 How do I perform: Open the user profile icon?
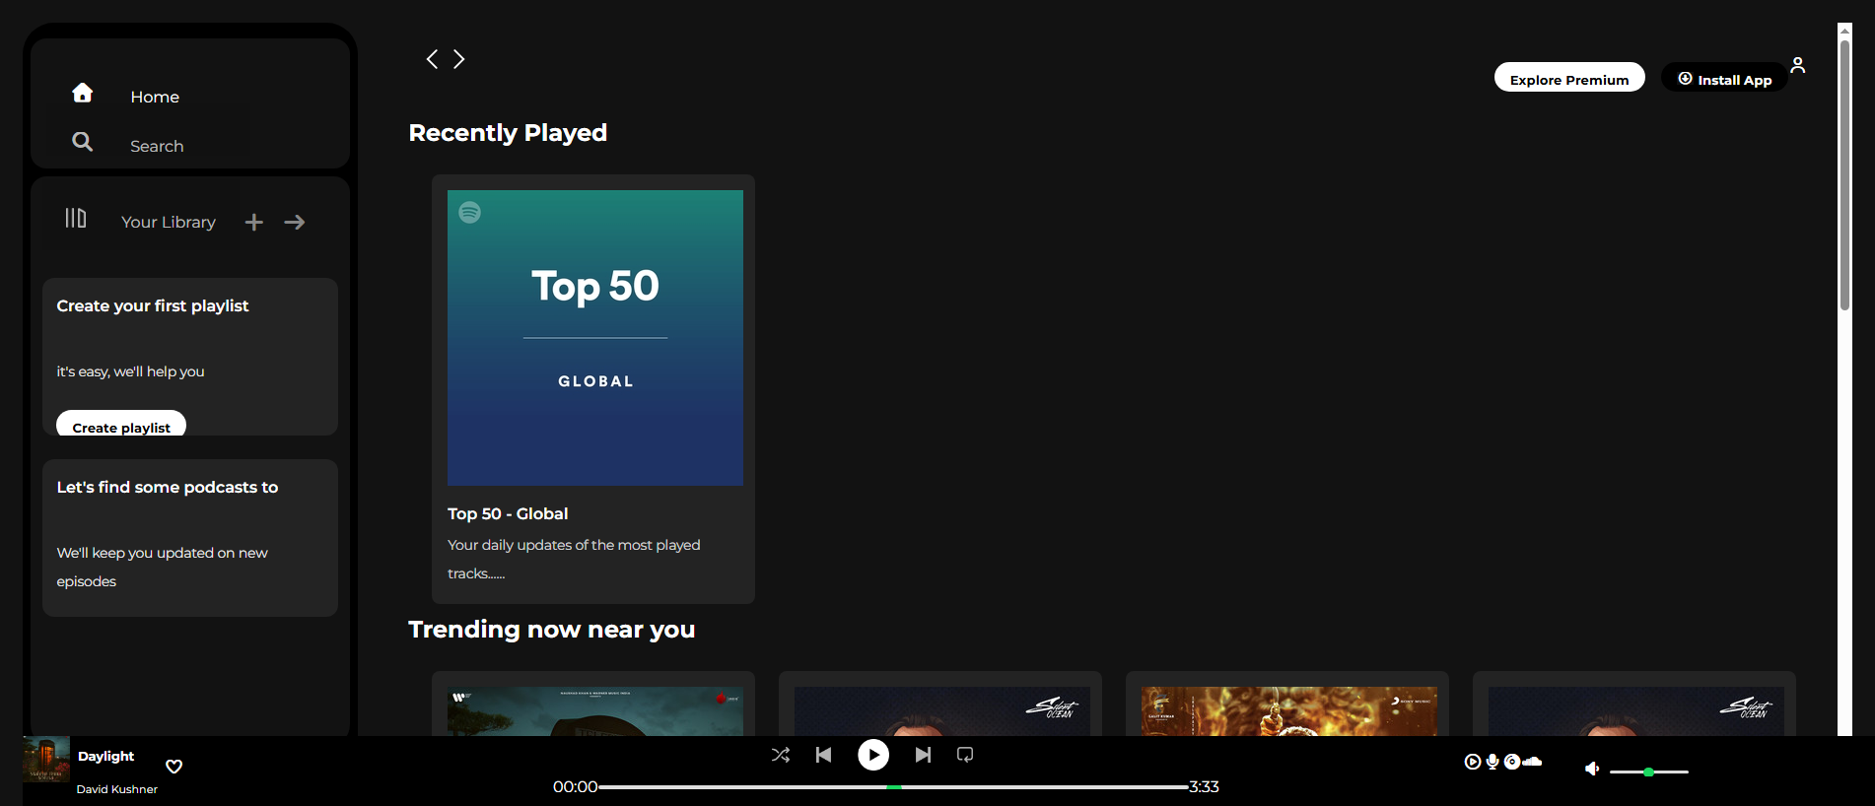1798,65
